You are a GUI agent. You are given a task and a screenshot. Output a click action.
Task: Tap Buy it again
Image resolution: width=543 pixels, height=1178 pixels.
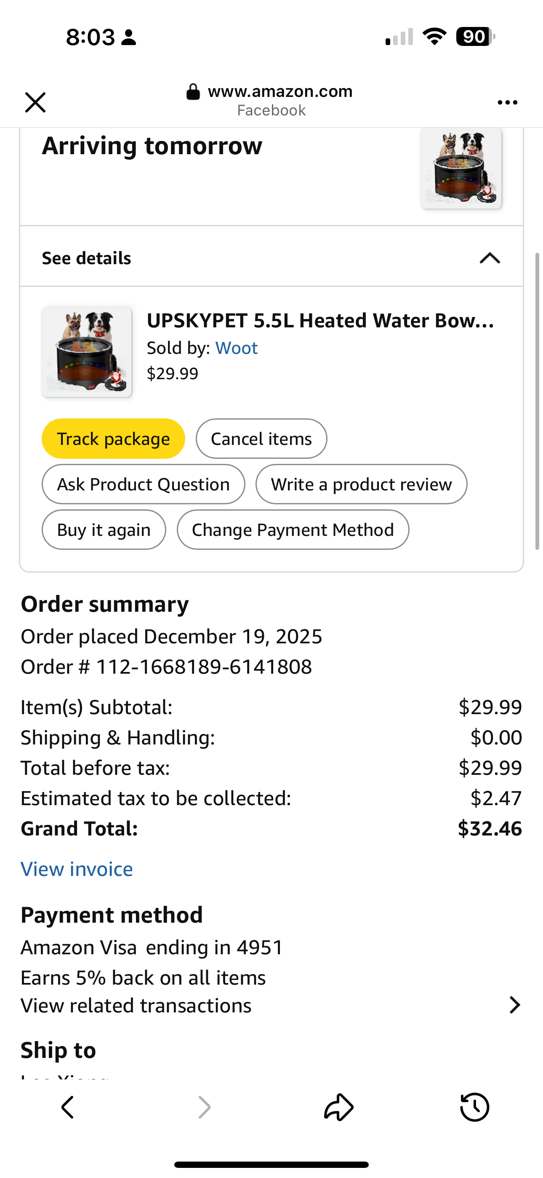point(104,530)
